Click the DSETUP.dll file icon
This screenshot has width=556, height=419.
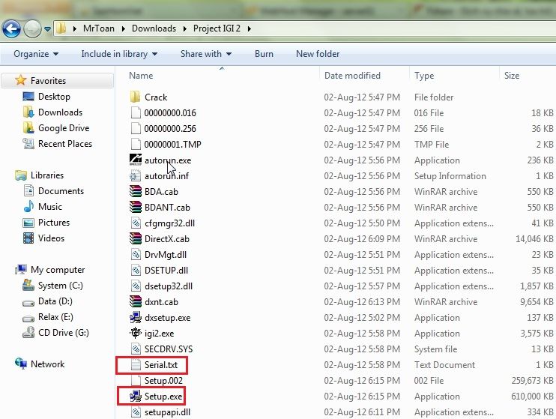136,271
